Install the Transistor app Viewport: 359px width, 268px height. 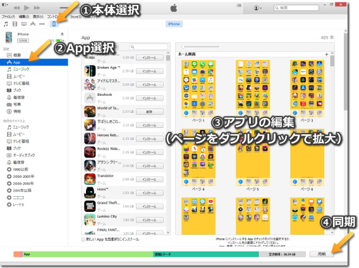click(150, 179)
